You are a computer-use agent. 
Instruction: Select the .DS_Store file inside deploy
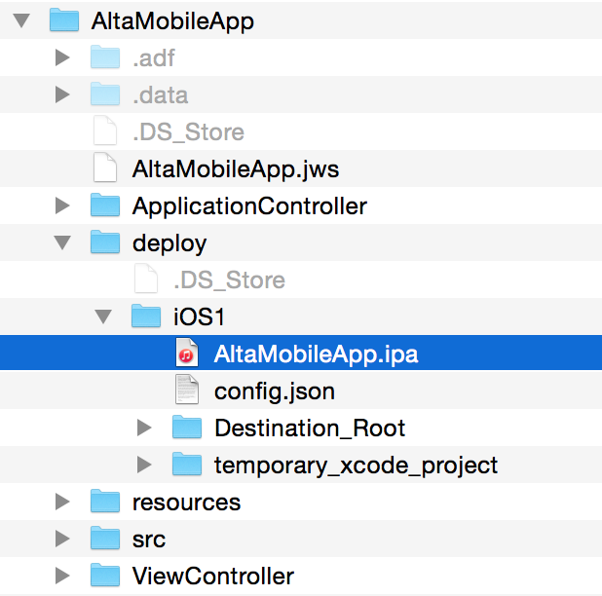(229, 279)
